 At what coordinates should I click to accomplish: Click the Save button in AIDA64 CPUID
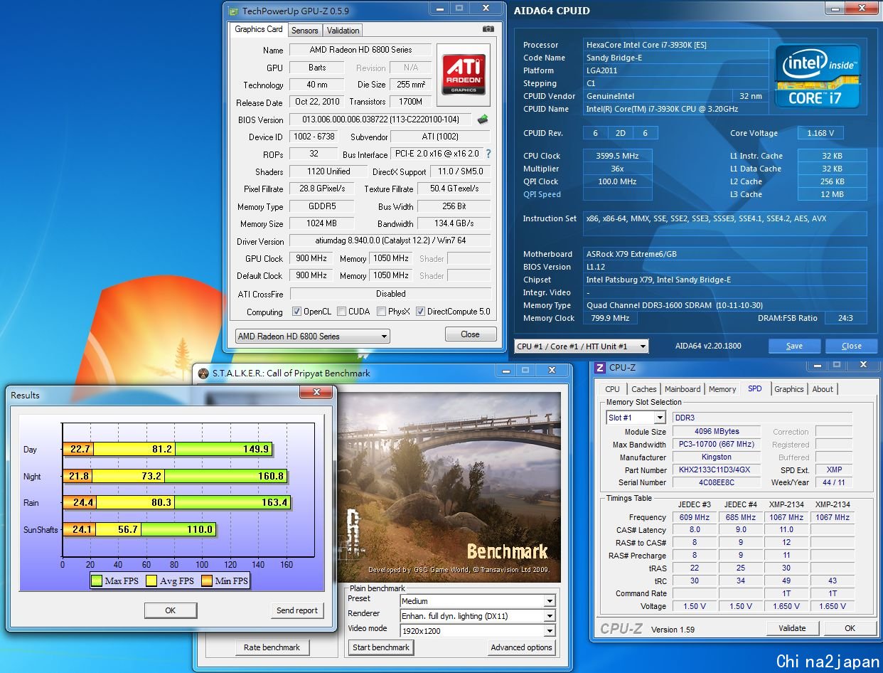point(794,346)
